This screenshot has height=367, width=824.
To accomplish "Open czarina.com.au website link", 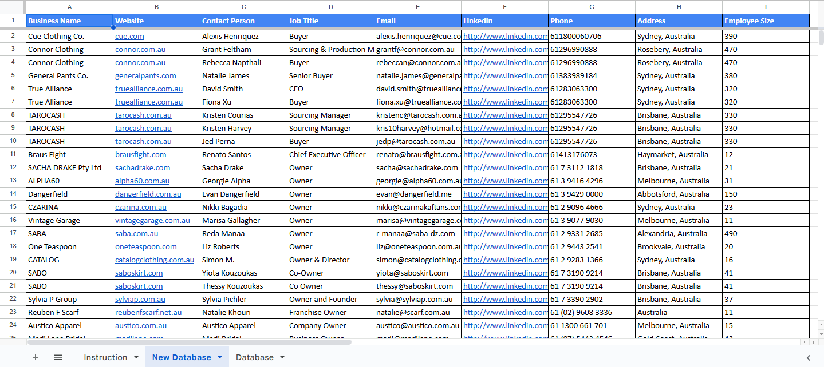I will pos(141,207).
